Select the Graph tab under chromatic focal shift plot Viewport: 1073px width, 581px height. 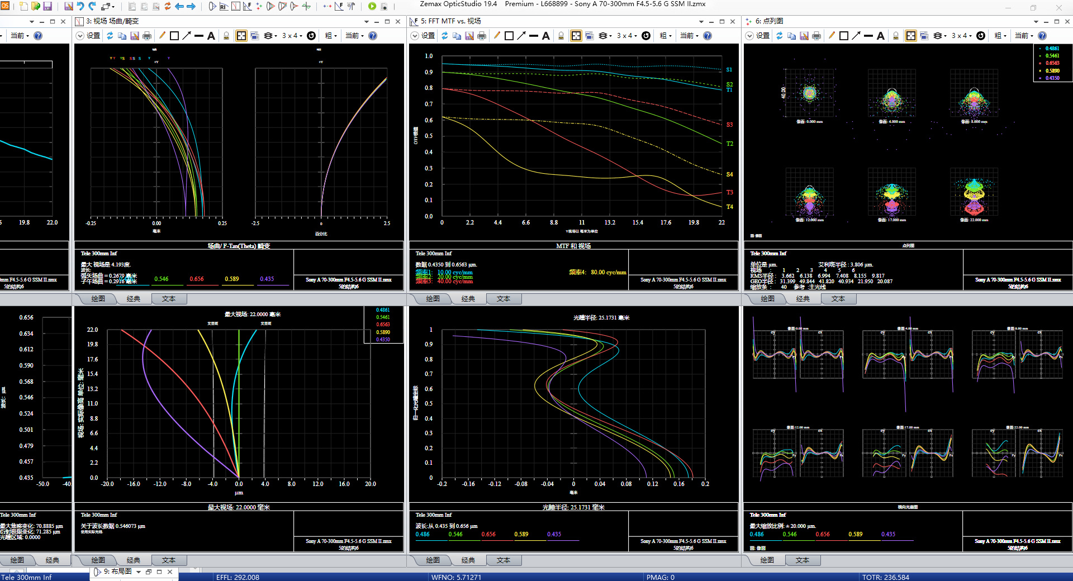pyautogui.click(x=17, y=560)
